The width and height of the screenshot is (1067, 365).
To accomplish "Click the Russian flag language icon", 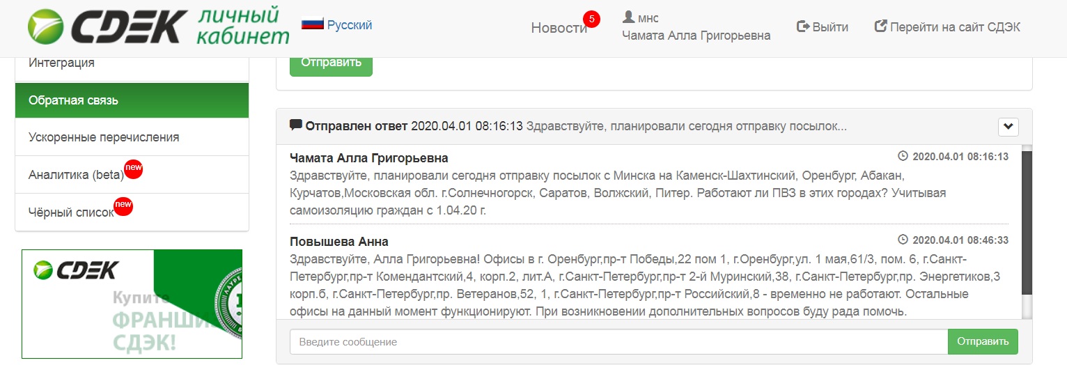I will pyautogui.click(x=313, y=24).
